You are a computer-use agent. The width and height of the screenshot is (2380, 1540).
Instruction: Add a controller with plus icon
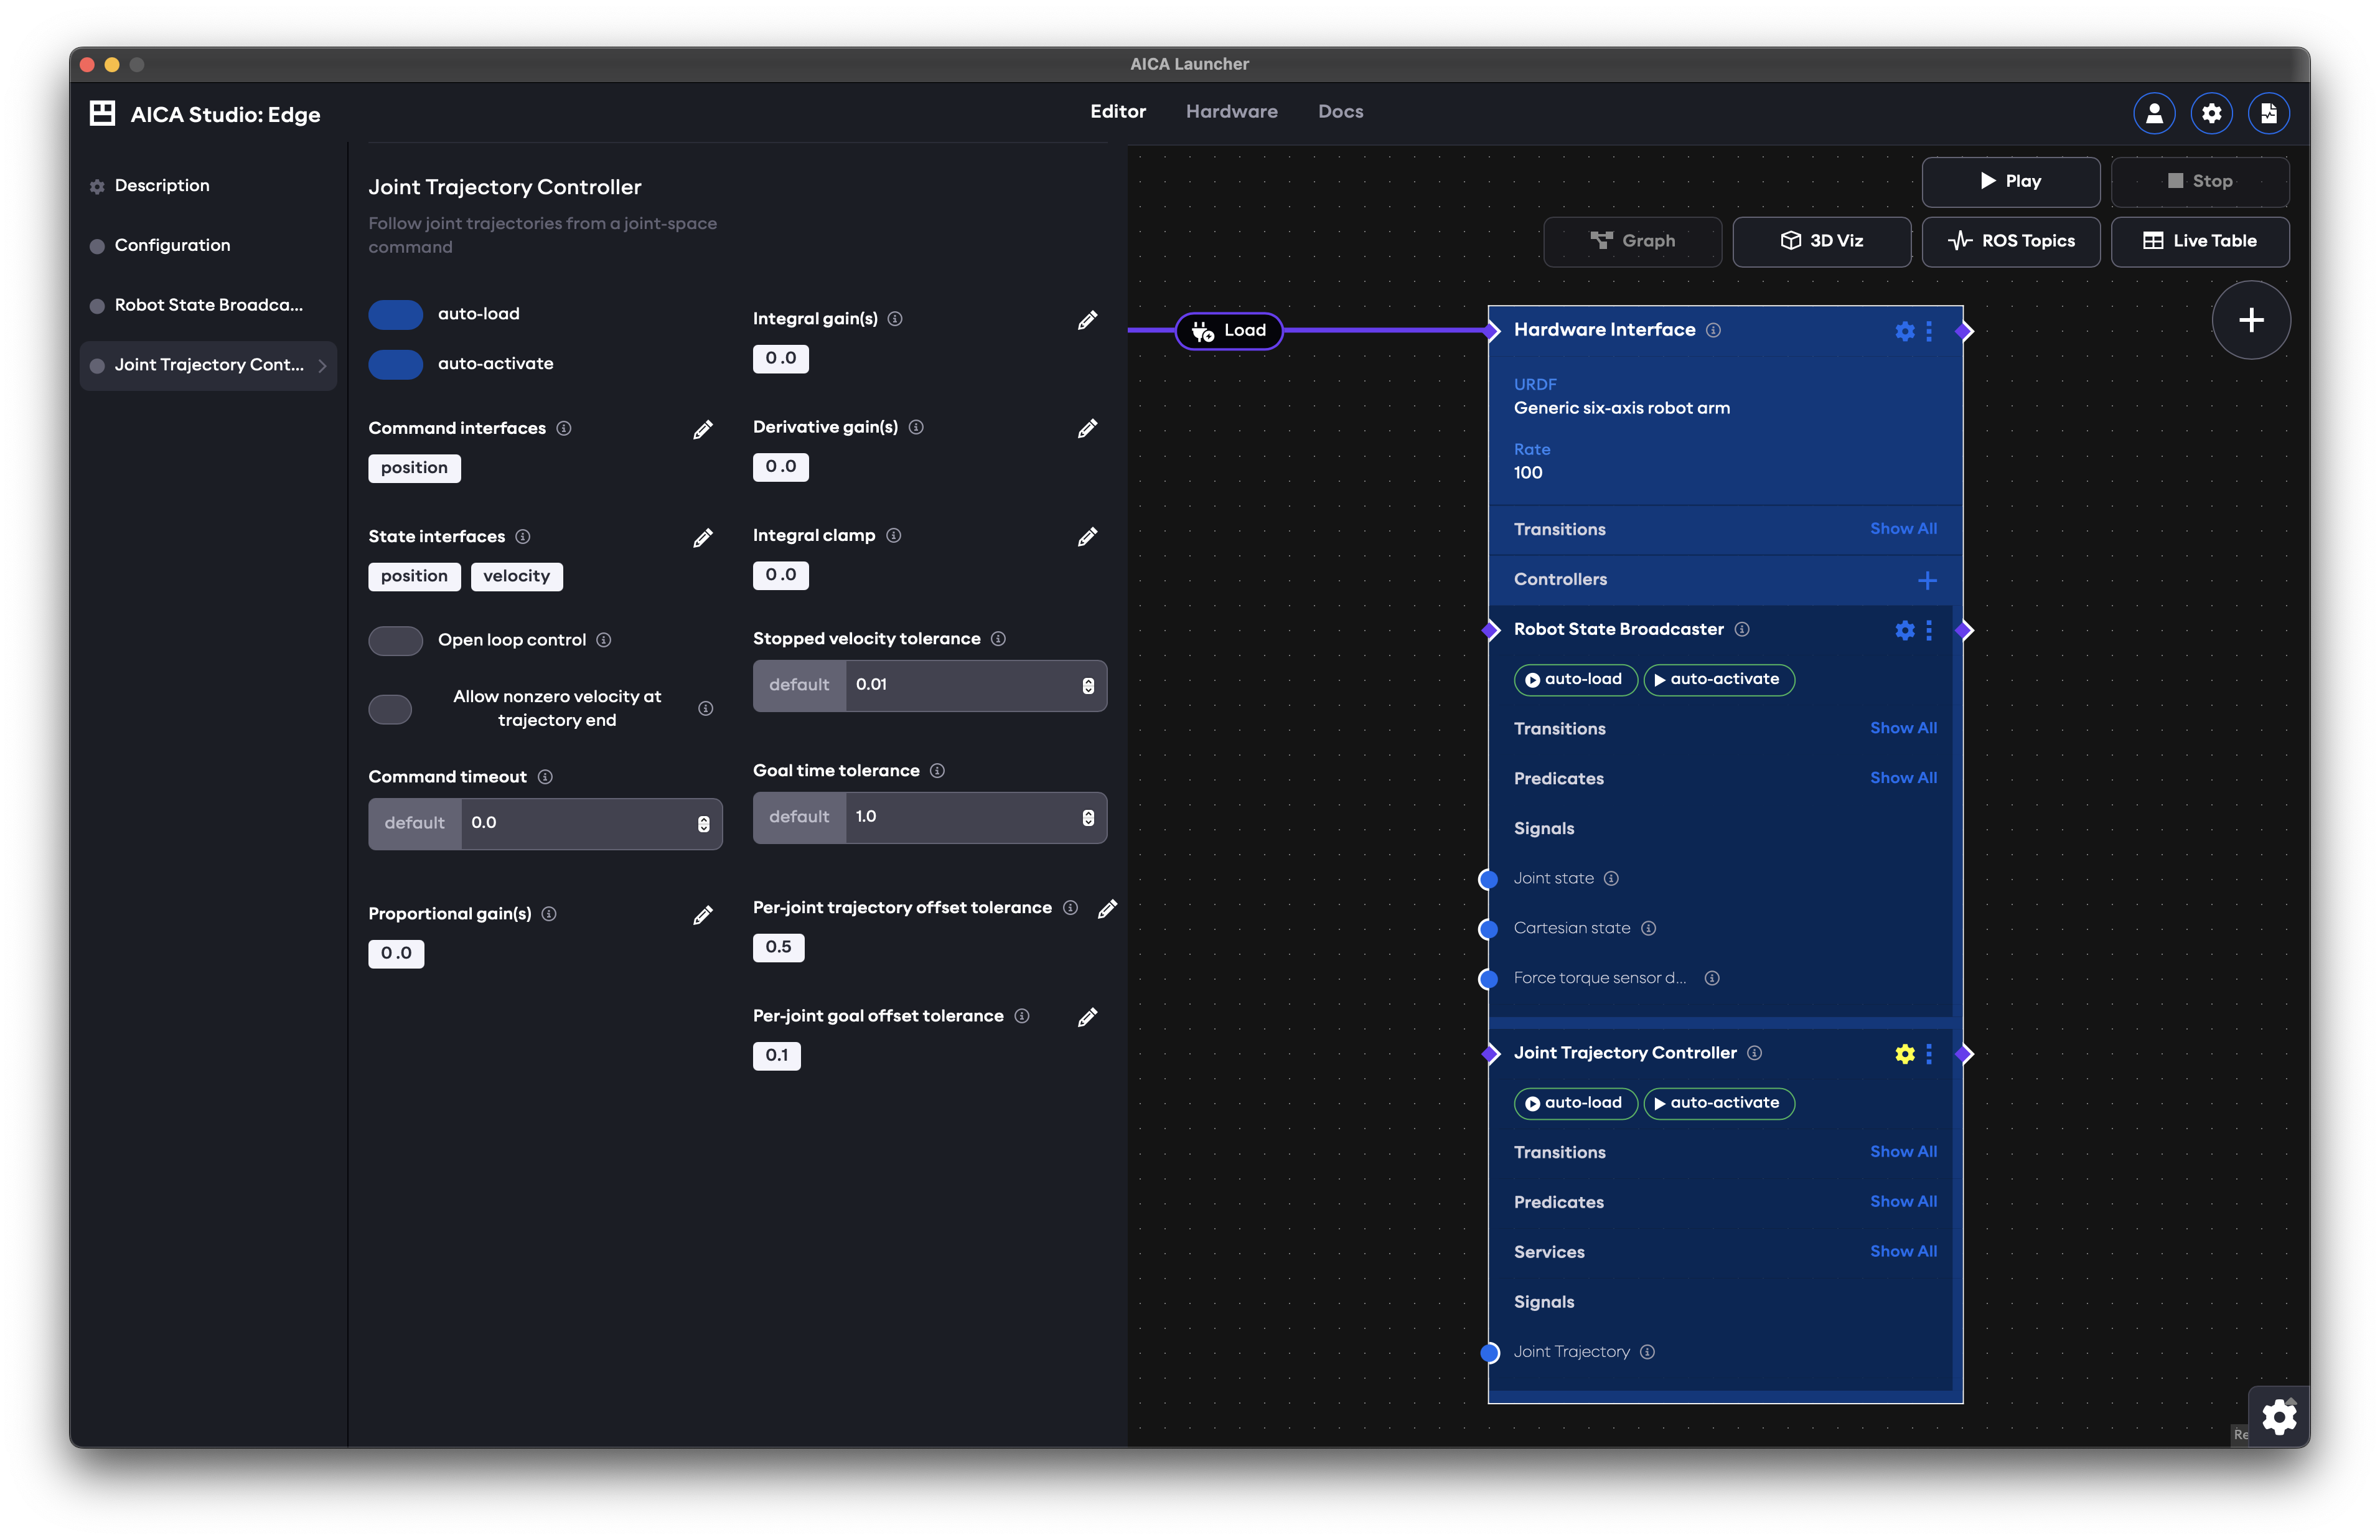1927,580
